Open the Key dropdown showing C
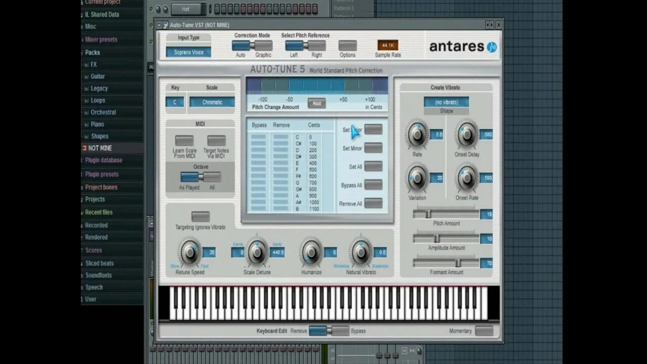The image size is (647, 364). 175,102
